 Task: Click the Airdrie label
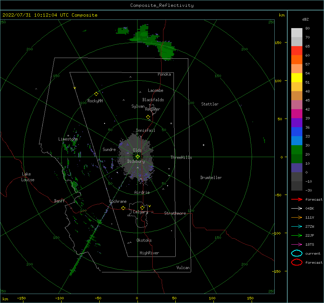(x=142, y=192)
